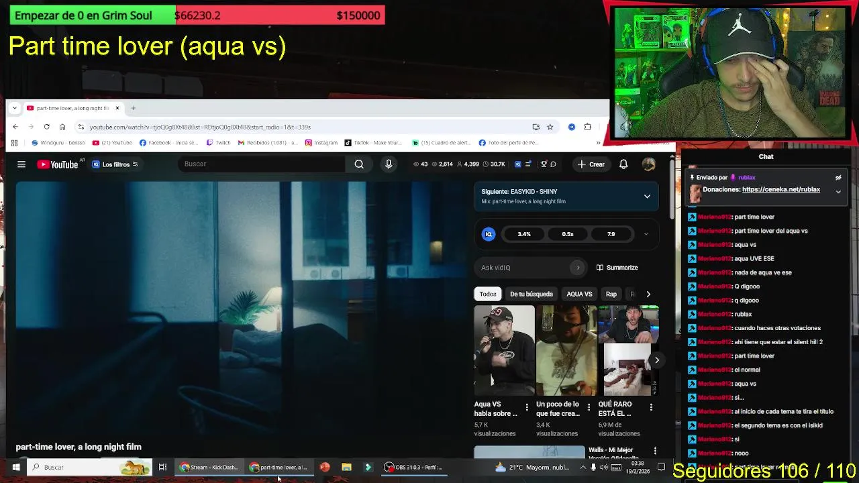
Task: Open Task View on the taskbar
Action: (x=162, y=467)
